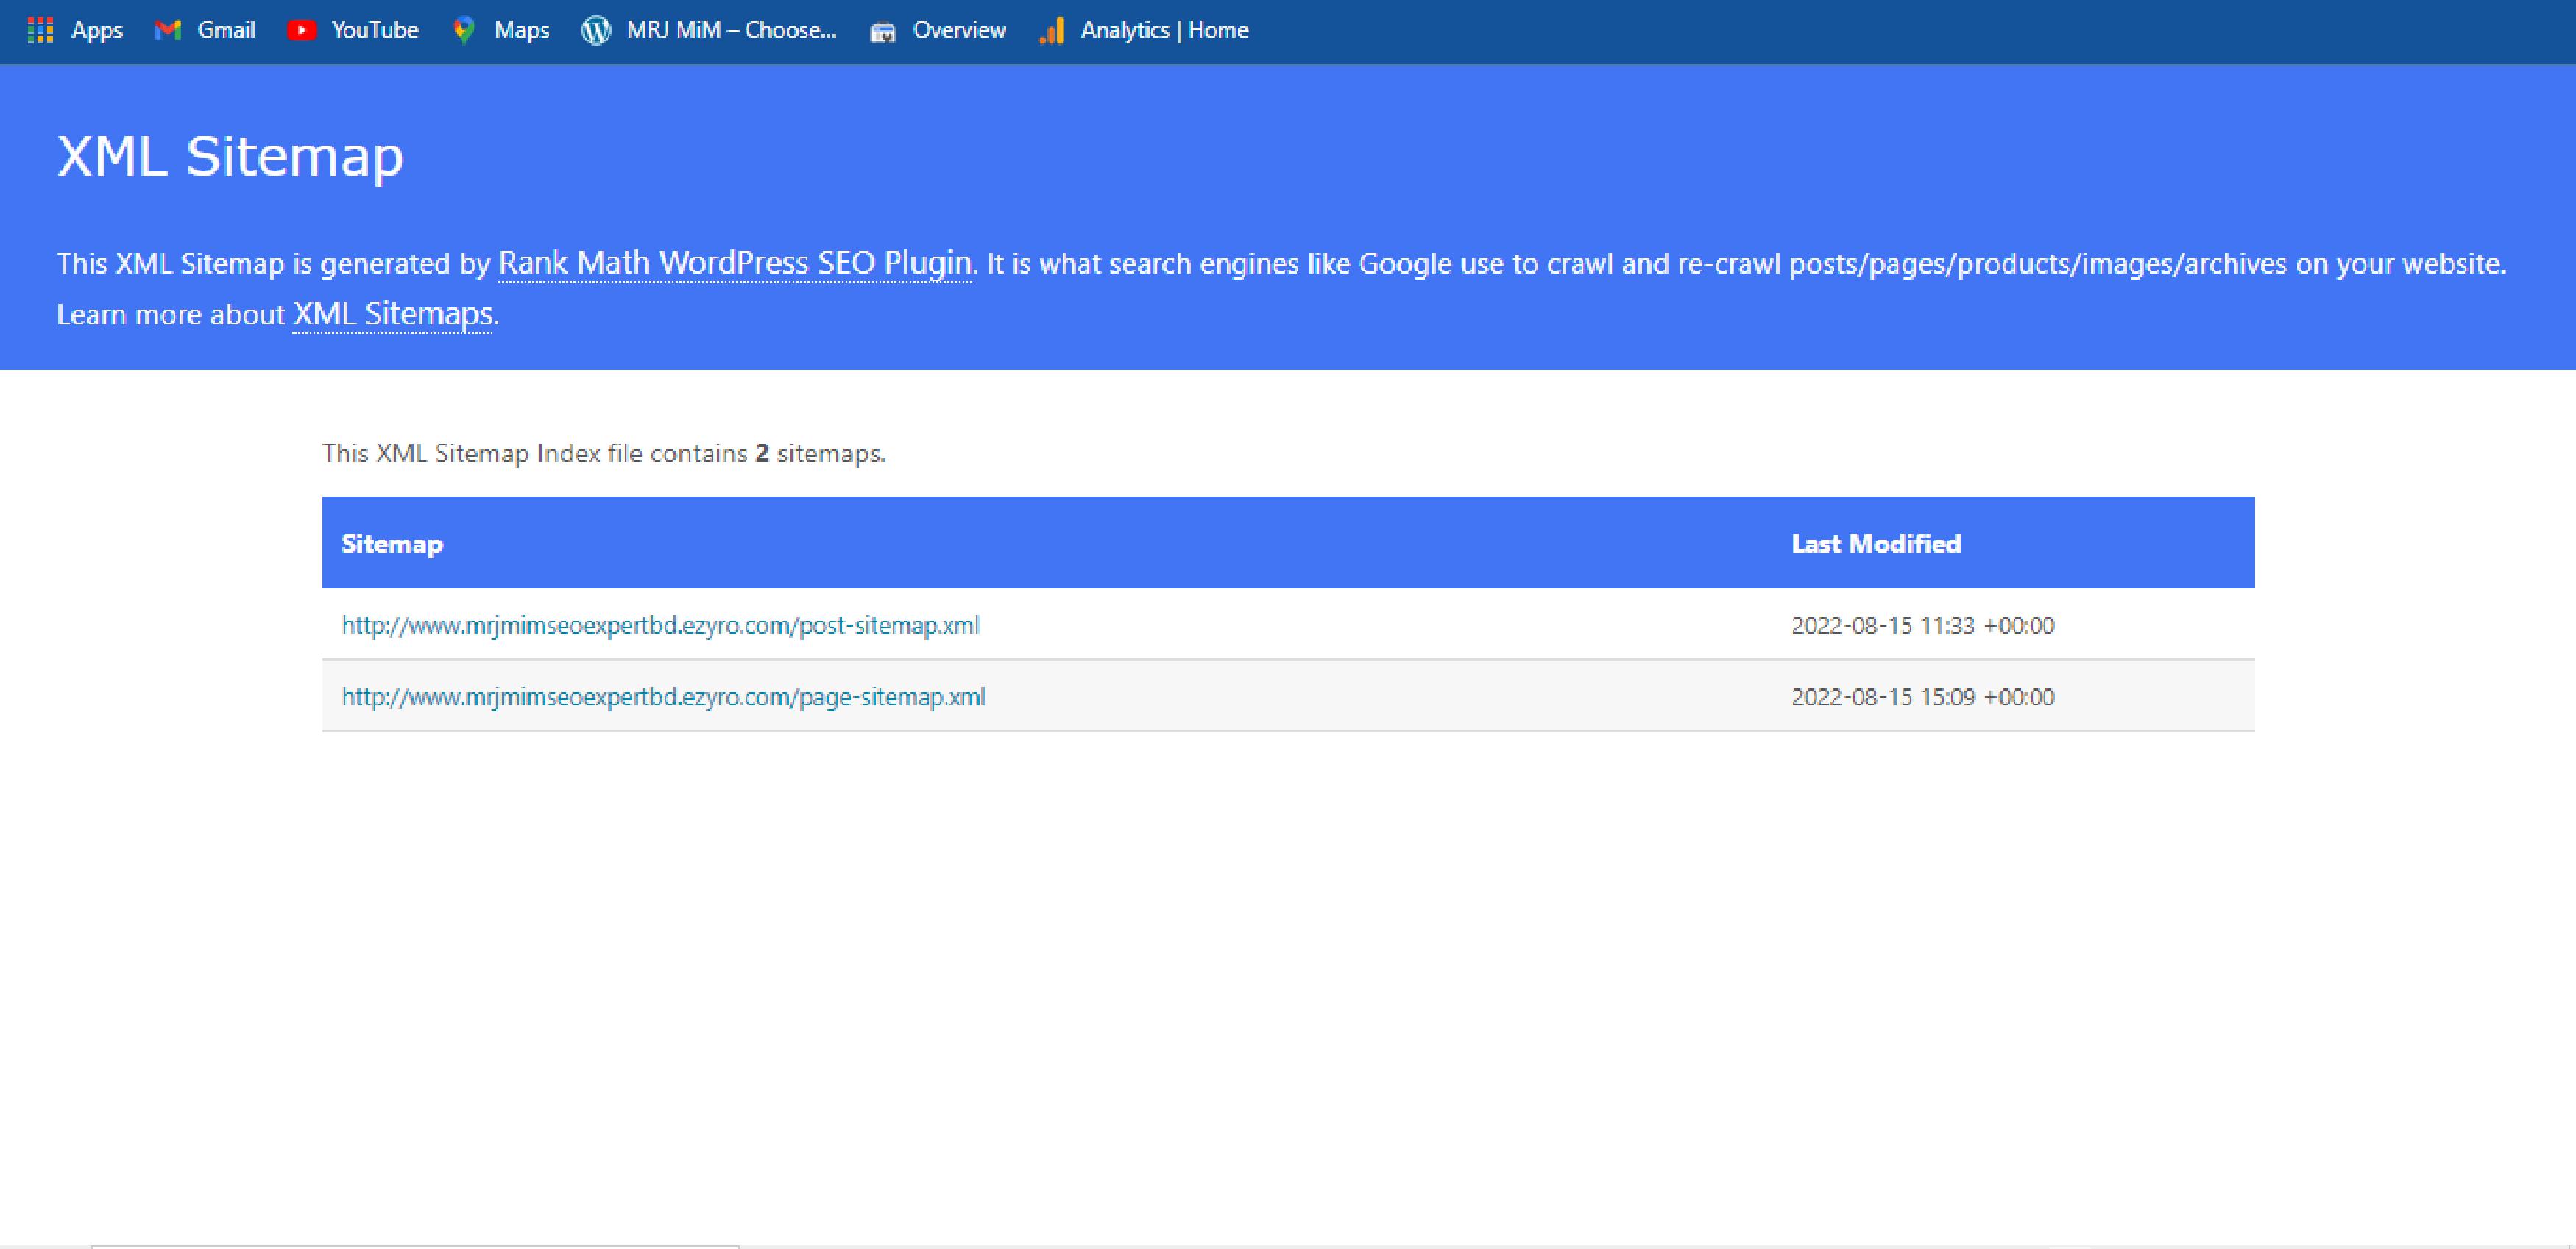Follow the Rank Math WordPress SEO Plugin link
Image resolution: width=2576 pixels, height=1249 pixels.
click(734, 263)
